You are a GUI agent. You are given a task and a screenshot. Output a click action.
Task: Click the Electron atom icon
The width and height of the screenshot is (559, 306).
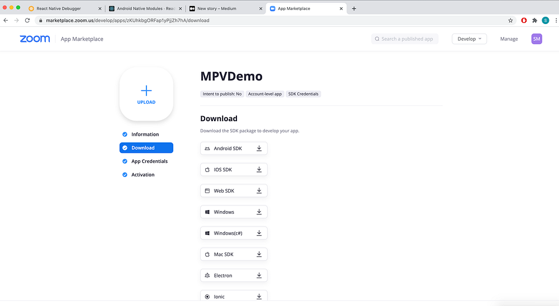click(207, 275)
